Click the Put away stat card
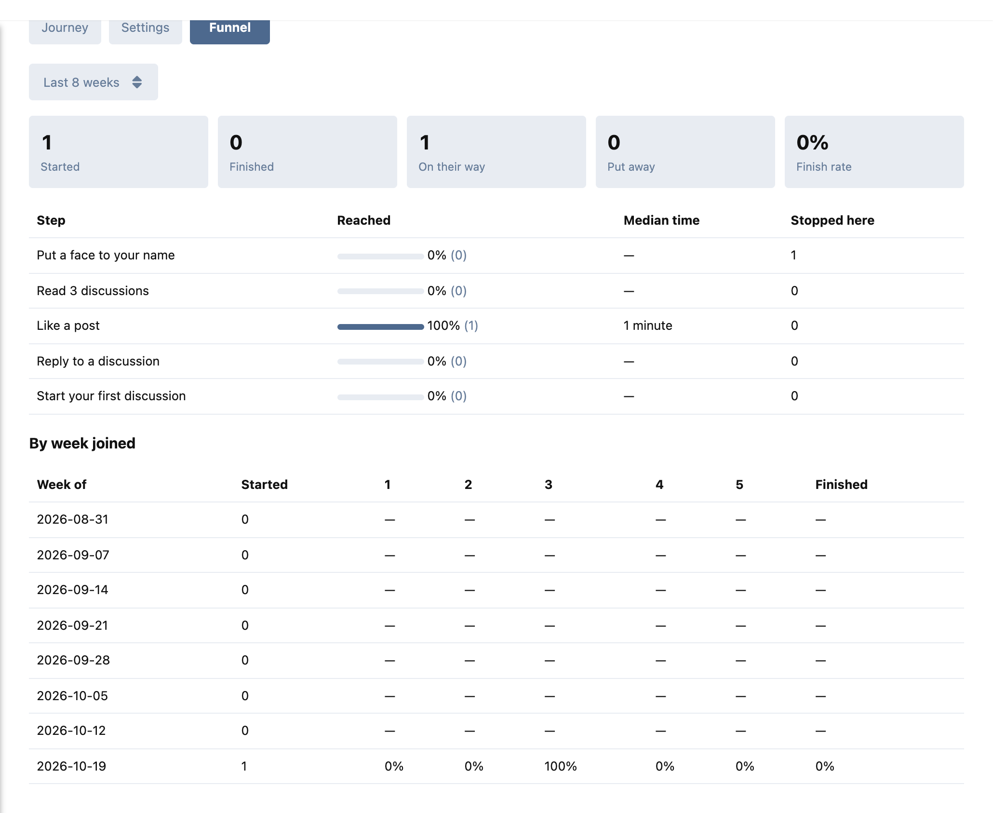 tap(685, 152)
